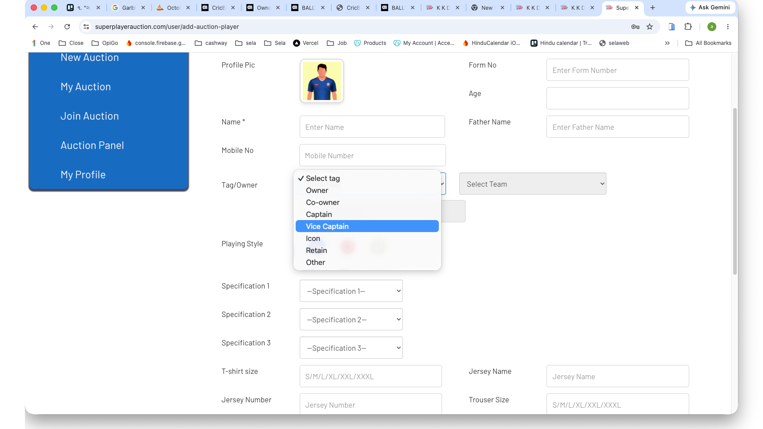Open the Extensions puzzle icon

[x=688, y=27]
